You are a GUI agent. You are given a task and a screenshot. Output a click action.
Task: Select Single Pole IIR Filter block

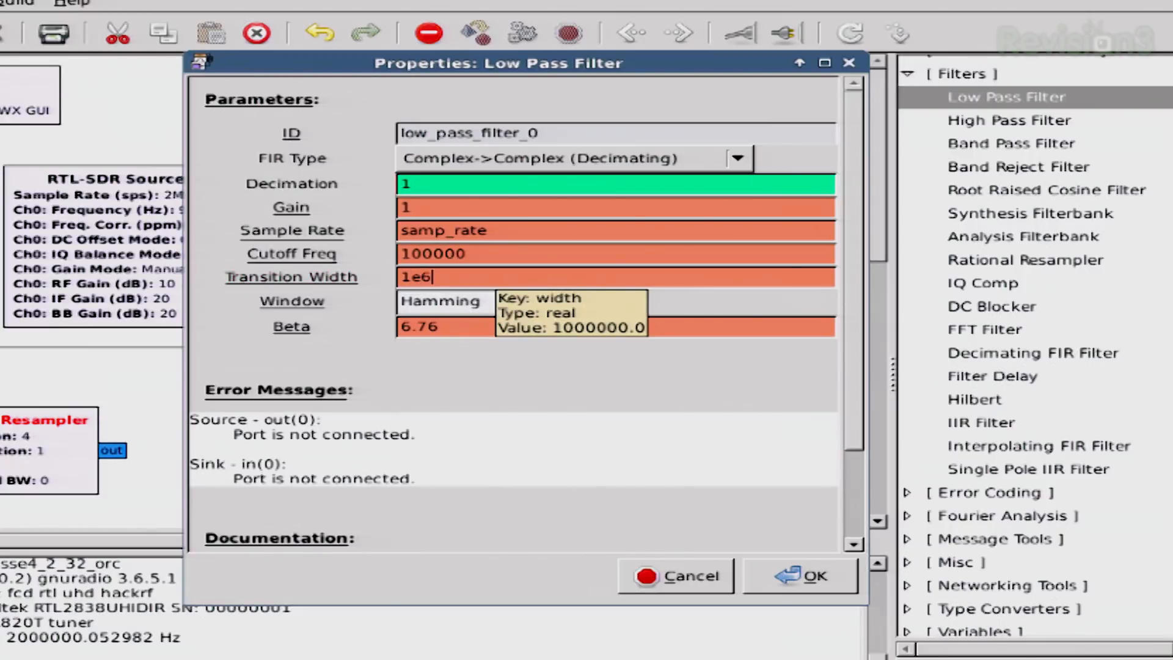[x=1028, y=469]
